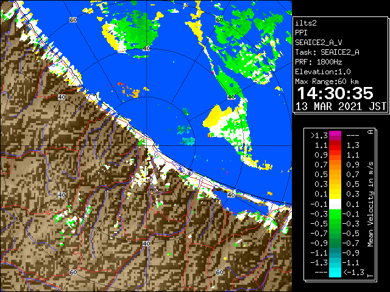The image size is (390, 292).
Task: Click the "Max Range:60 km" line
Action: click(327, 82)
